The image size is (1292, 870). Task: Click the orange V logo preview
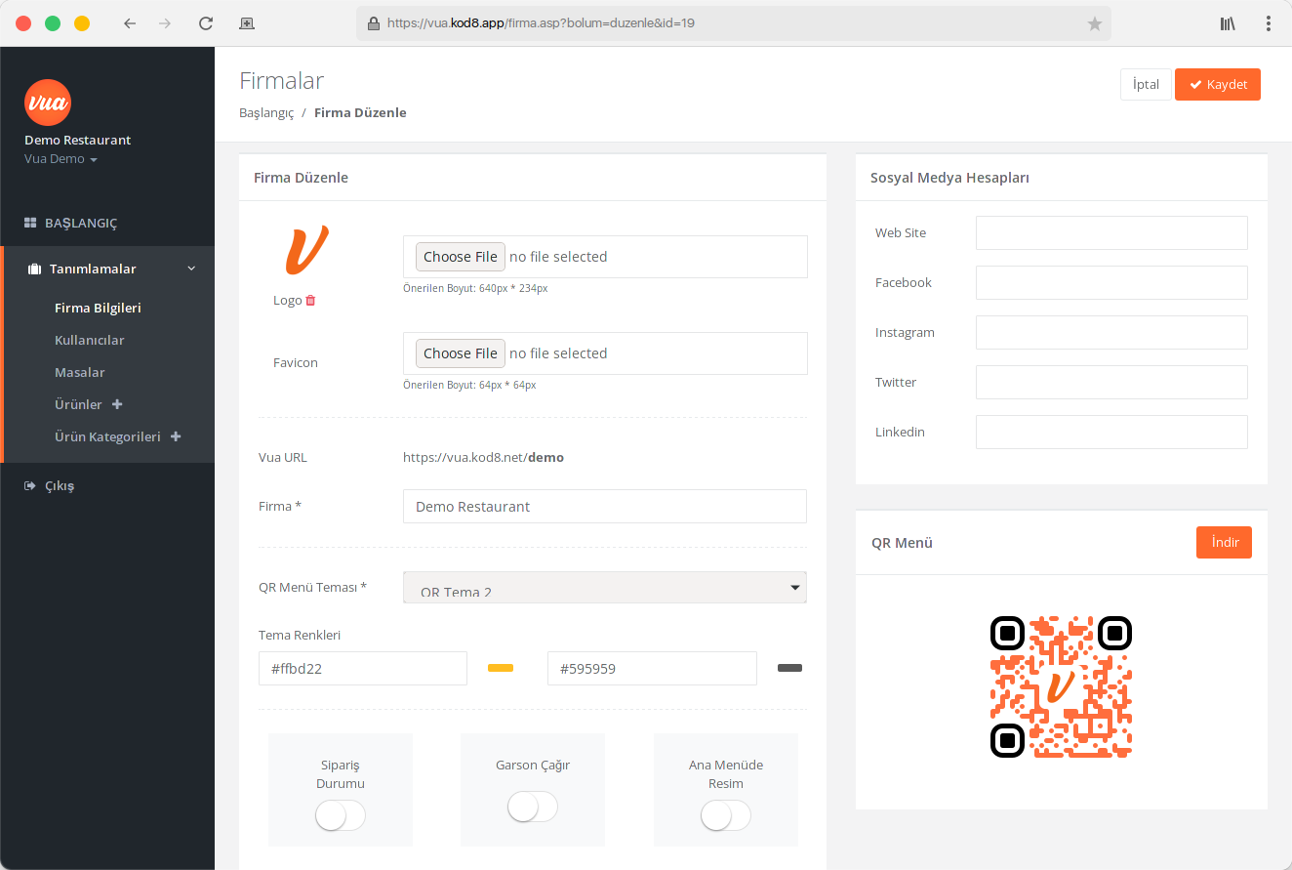(306, 250)
